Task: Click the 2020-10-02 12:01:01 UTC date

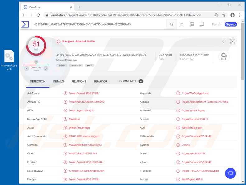Action: click(x=194, y=55)
